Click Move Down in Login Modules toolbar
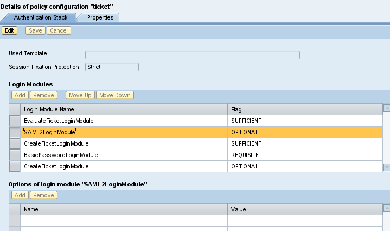This screenshot has width=390, height=231. (114, 95)
